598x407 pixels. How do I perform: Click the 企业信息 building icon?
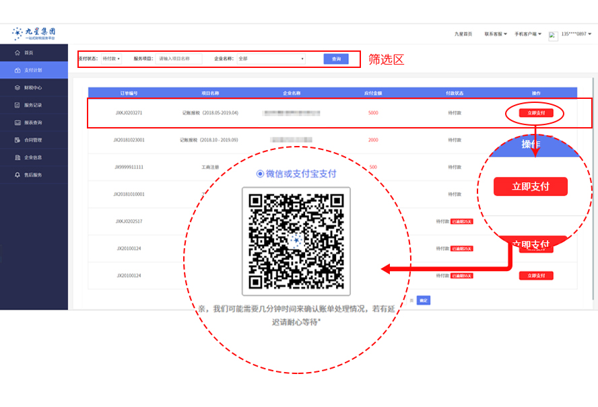click(x=17, y=157)
